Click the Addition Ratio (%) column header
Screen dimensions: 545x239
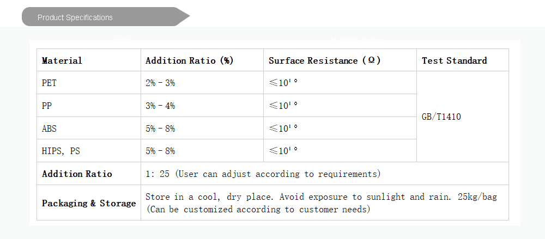[190, 60]
